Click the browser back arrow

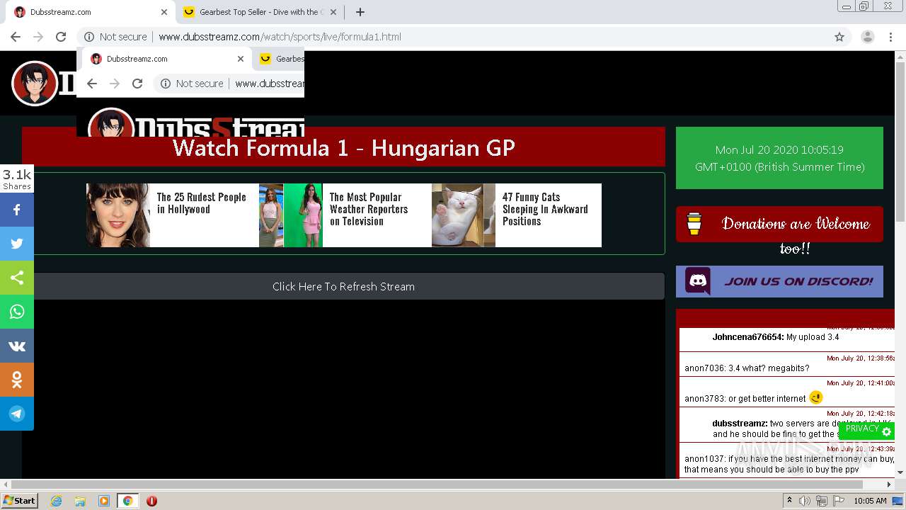pos(16,37)
